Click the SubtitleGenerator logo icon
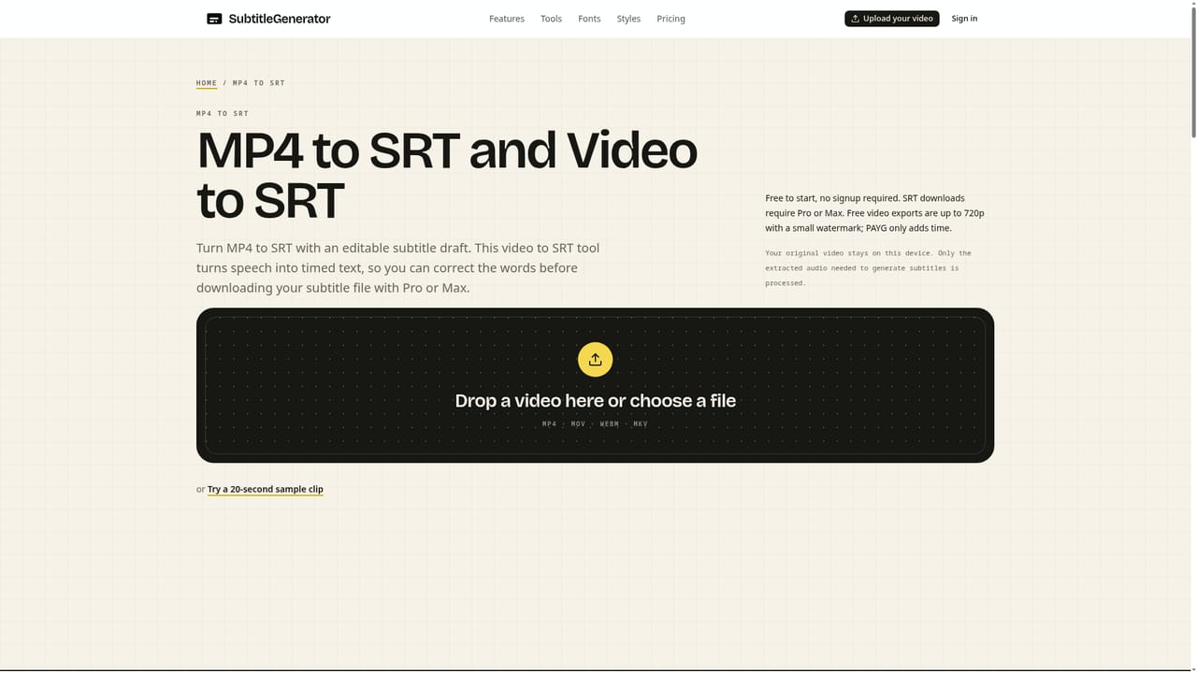The height and width of the screenshot is (673, 1197). click(x=214, y=19)
